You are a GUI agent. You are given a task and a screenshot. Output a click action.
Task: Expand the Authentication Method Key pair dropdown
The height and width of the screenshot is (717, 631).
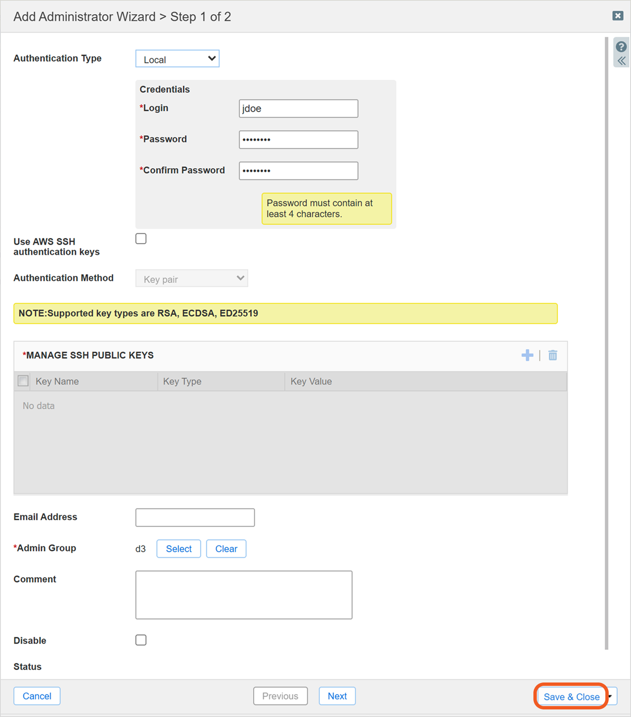(x=191, y=279)
